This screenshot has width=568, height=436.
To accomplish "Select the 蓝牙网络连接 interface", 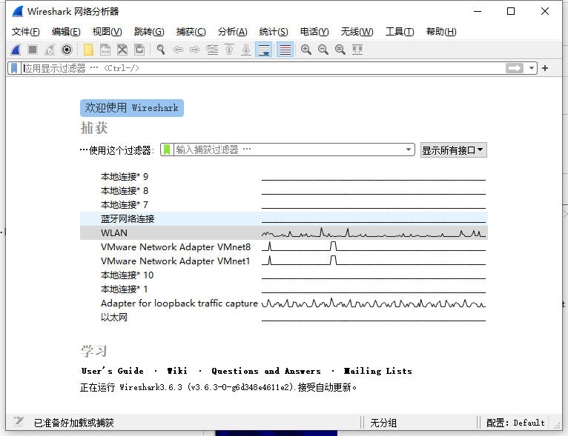I will (284, 218).
